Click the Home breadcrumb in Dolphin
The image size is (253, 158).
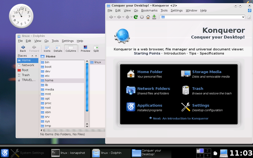click(51, 56)
